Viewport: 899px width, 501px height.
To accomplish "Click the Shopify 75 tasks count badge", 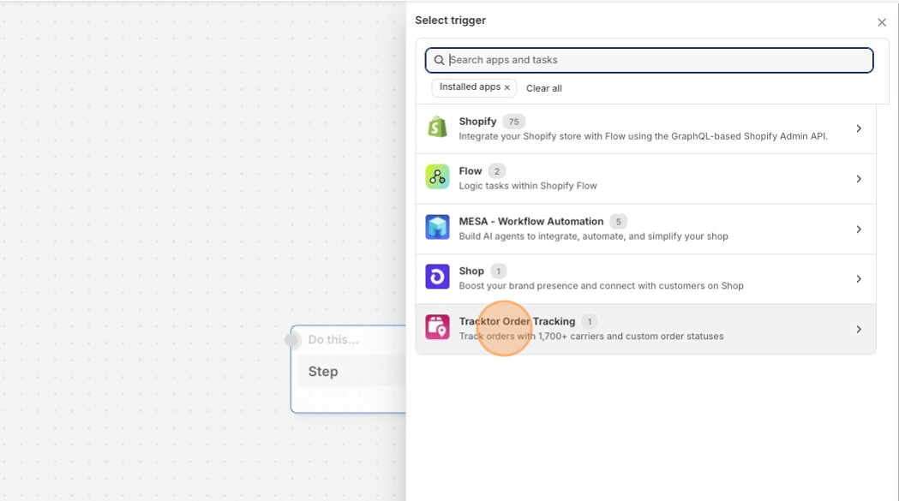I will pyautogui.click(x=513, y=122).
